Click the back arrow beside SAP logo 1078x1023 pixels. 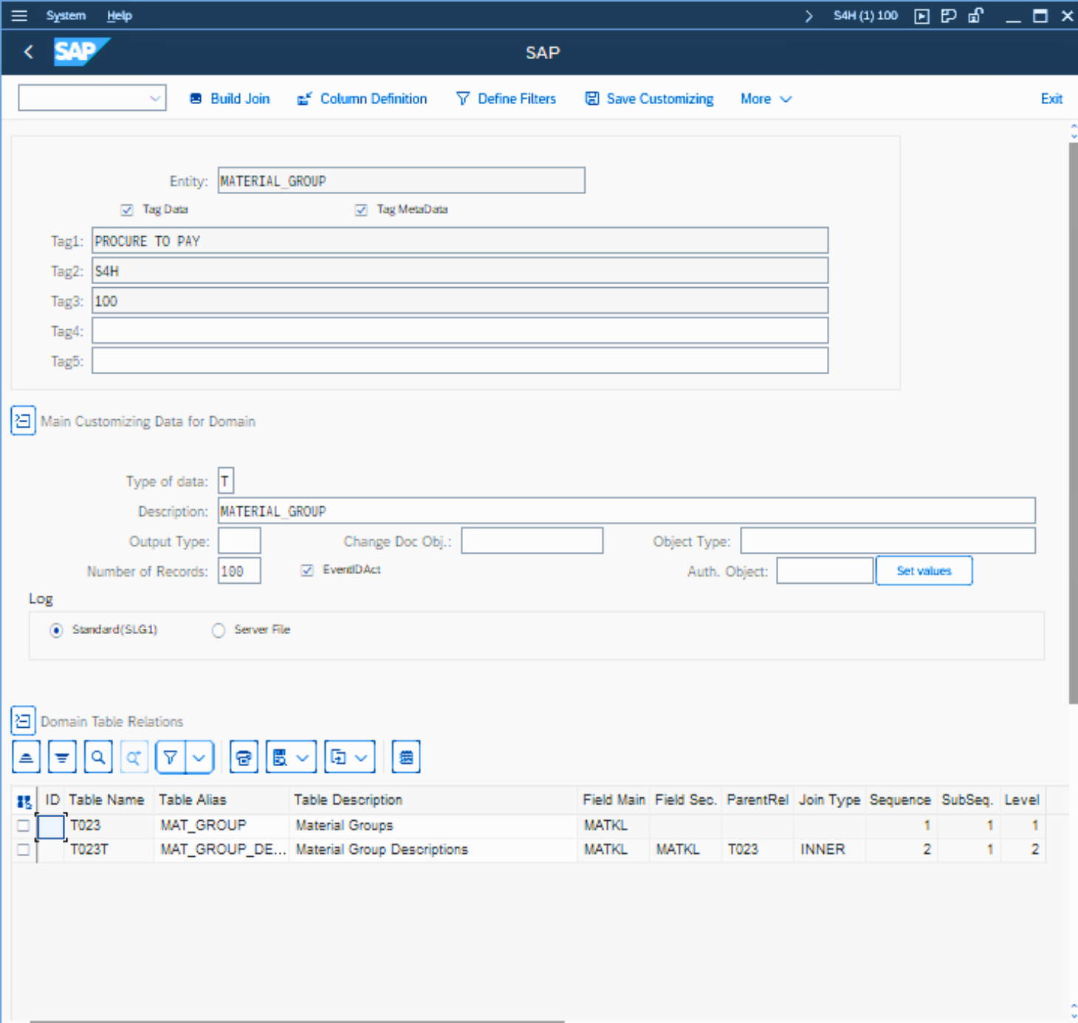[29, 52]
